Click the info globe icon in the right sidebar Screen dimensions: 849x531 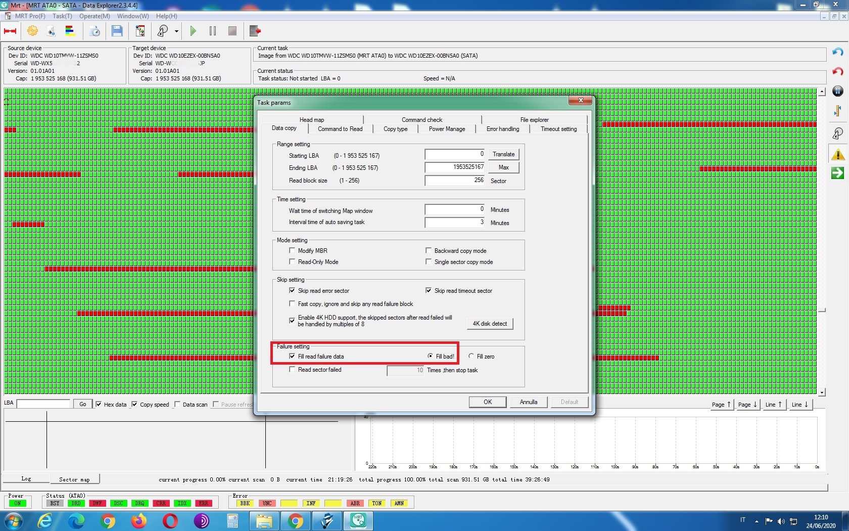coord(838,91)
